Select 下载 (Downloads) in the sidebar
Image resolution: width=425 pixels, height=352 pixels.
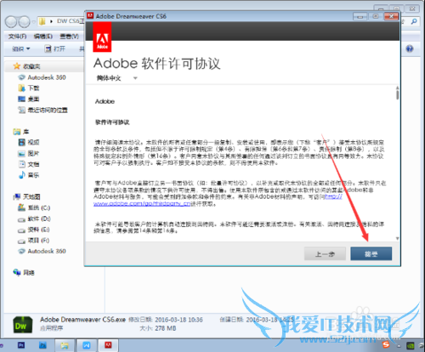tap(29, 88)
